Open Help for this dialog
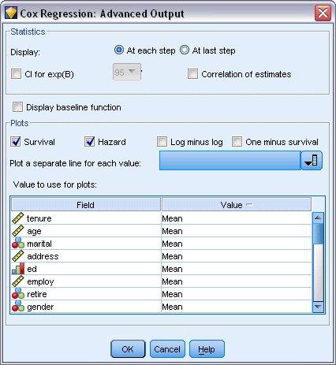This screenshot has width=336, height=365. tap(207, 349)
